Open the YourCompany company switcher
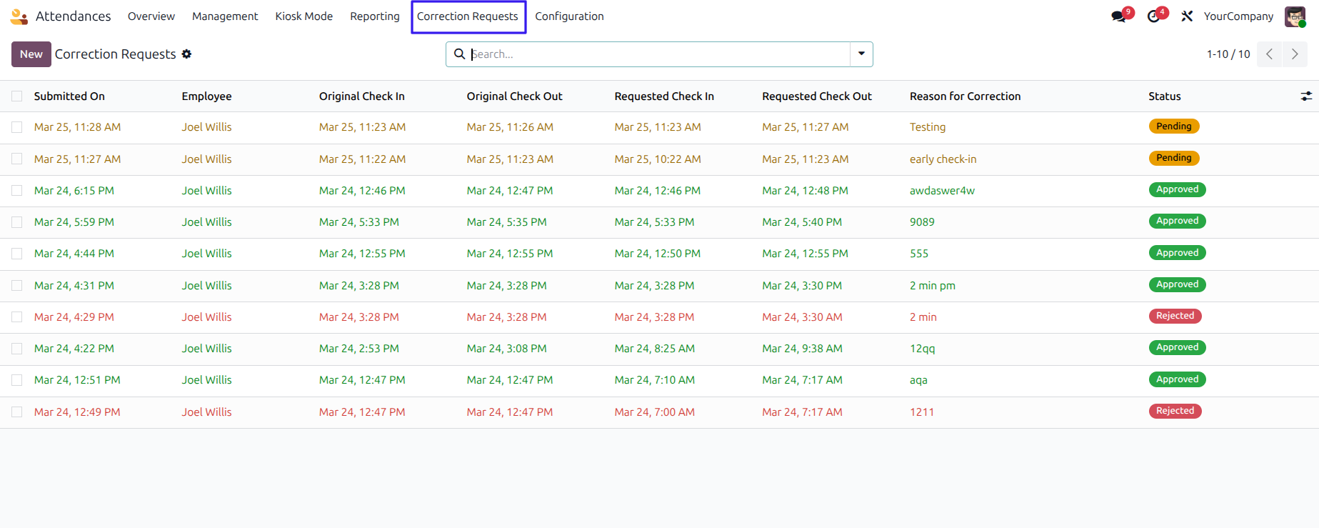Image resolution: width=1319 pixels, height=528 pixels. (1238, 16)
